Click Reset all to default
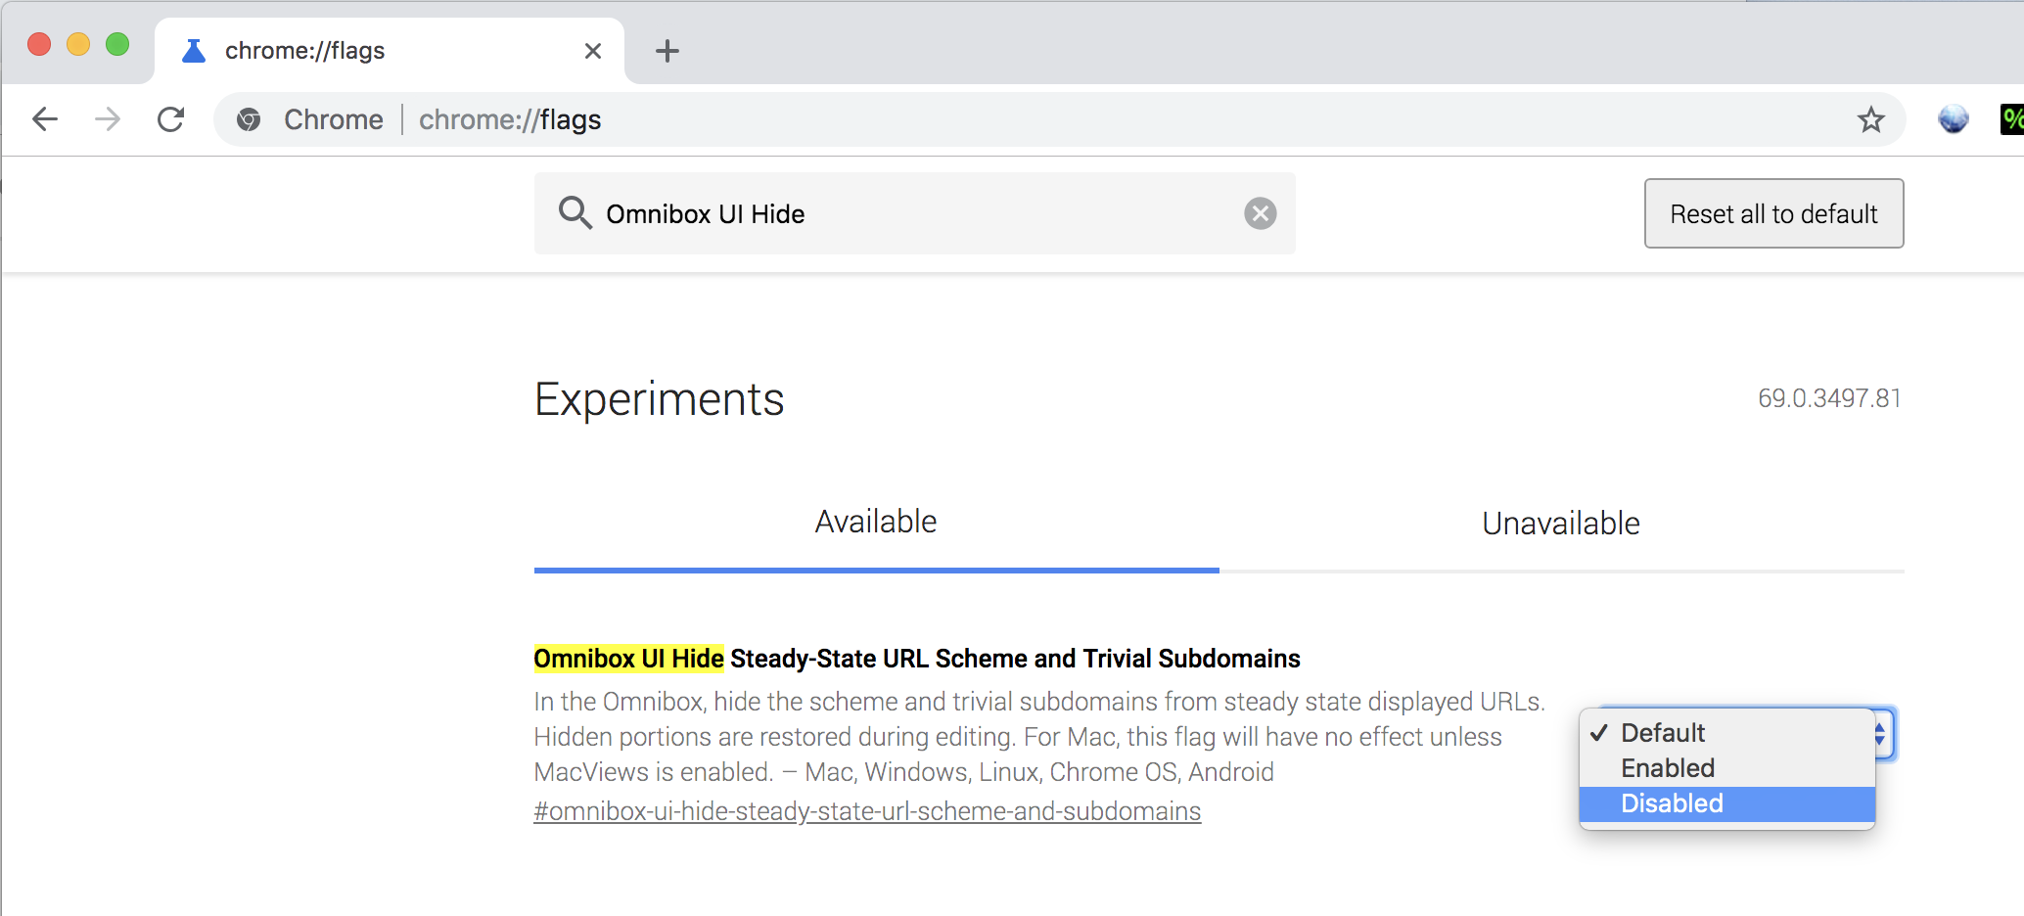The width and height of the screenshot is (2024, 916). [x=1773, y=213]
